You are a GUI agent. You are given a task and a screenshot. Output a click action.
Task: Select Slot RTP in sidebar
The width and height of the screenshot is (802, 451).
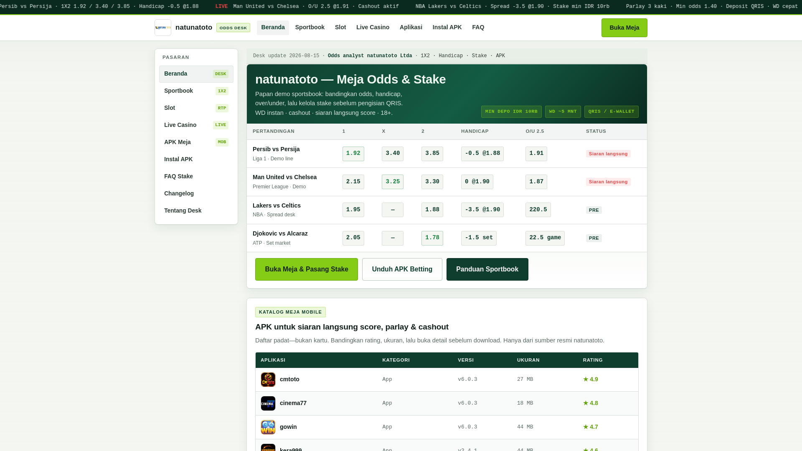click(196, 108)
